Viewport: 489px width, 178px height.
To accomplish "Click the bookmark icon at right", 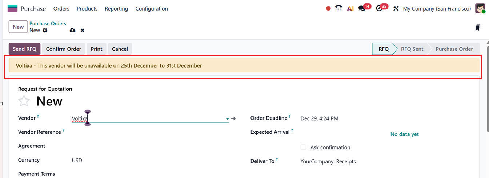I will 478,27.
